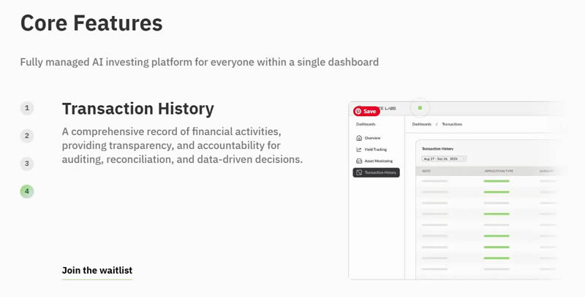The width and height of the screenshot is (585, 297).
Task: Select feature step number 2
Action: coord(27,136)
